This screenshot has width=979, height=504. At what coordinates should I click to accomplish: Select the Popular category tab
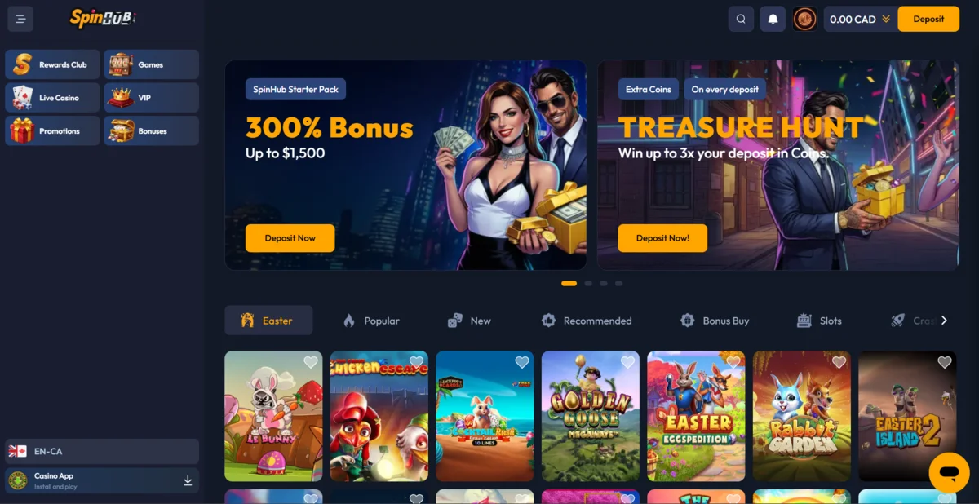pyautogui.click(x=370, y=321)
